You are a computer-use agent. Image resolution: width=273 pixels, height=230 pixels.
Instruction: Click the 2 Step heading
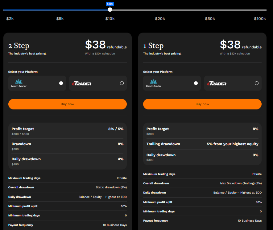(19, 46)
